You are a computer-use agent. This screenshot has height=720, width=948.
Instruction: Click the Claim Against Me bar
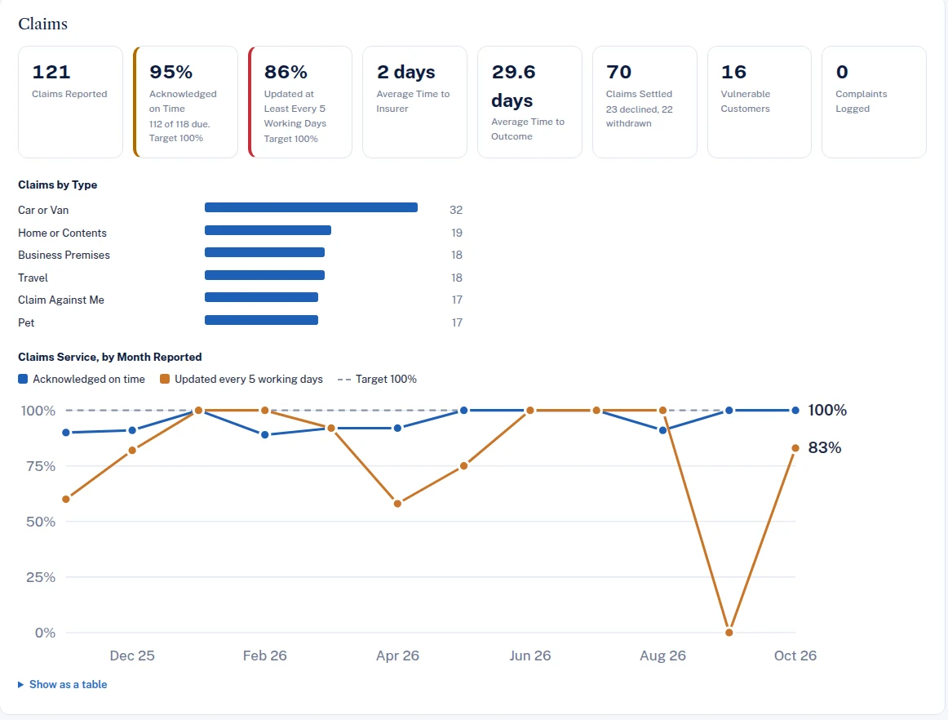pos(261,297)
